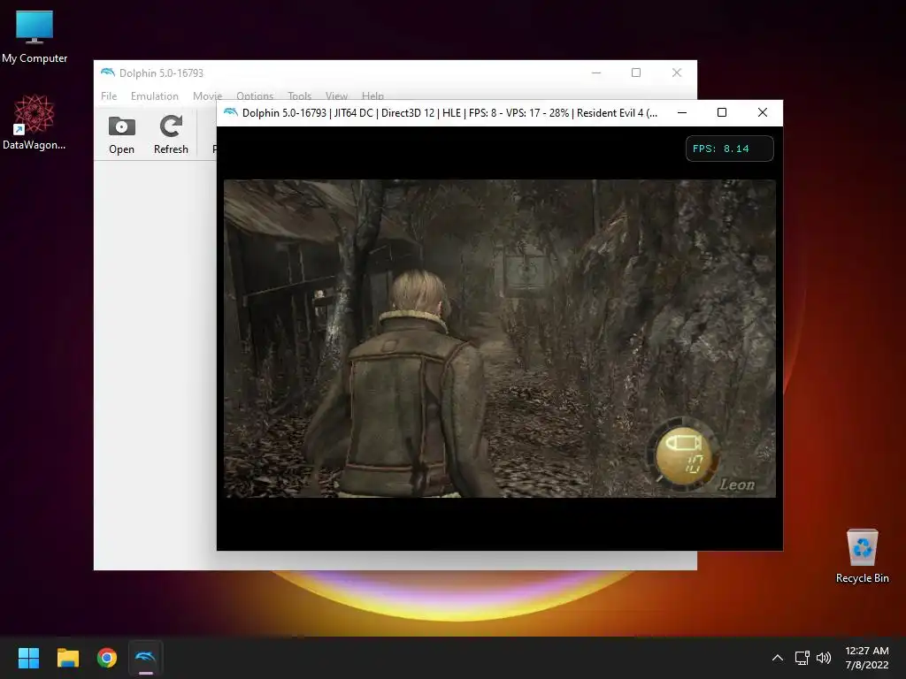Open File Explorer from the taskbar
906x679 pixels.
pyautogui.click(x=68, y=658)
